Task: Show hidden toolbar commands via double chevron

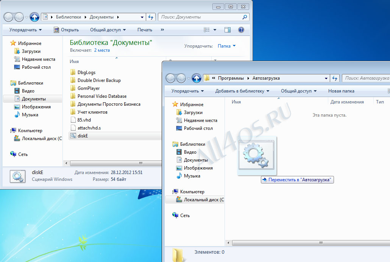Action: pyautogui.click(x=162, y=30)
